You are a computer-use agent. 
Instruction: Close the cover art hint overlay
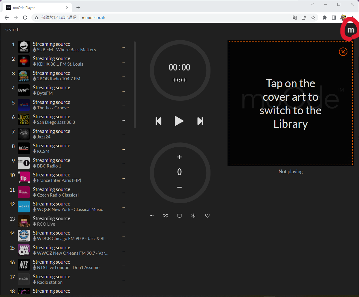pyautogui.click(x=343, y=52)
